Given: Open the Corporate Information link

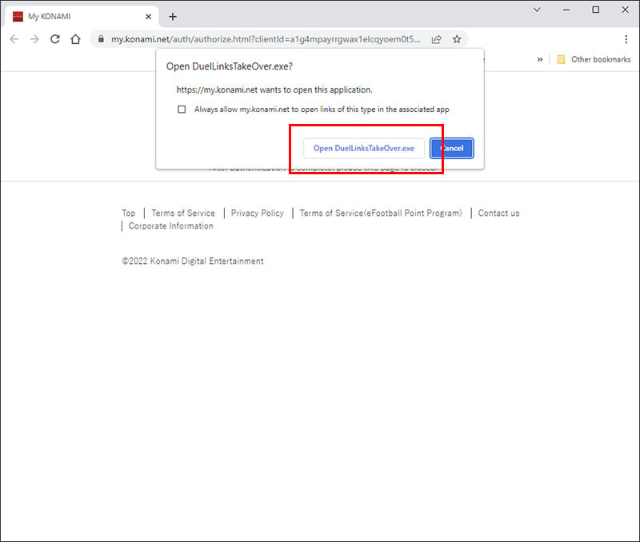Looking at the screenshot, I should (171, 226).
